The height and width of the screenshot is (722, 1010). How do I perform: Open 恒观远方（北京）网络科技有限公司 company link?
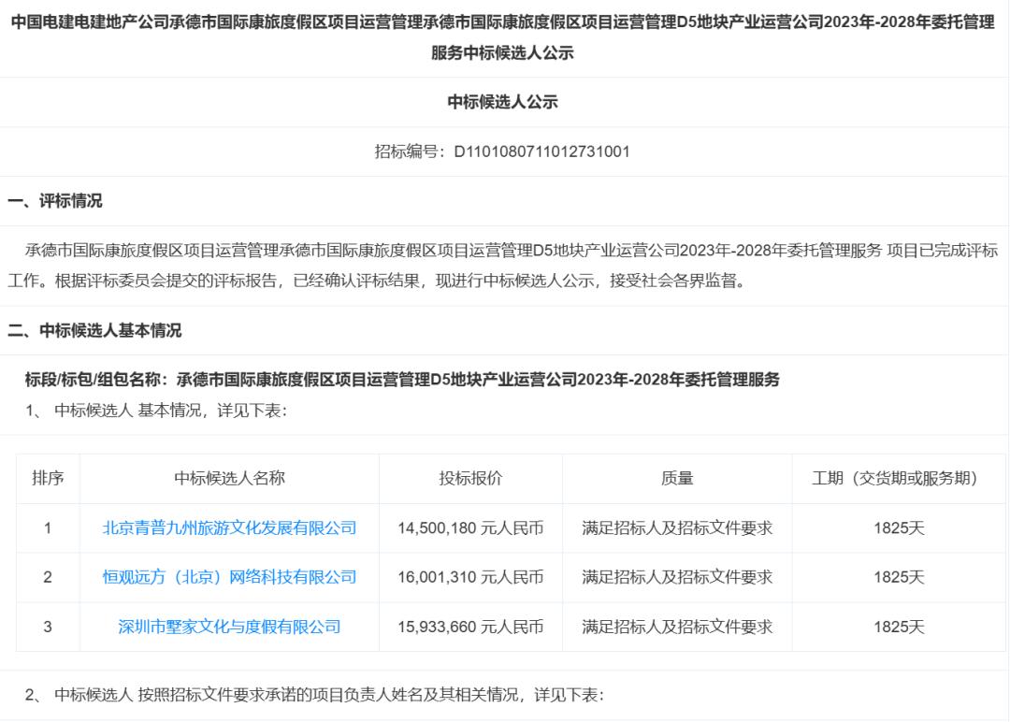[229, 577]
